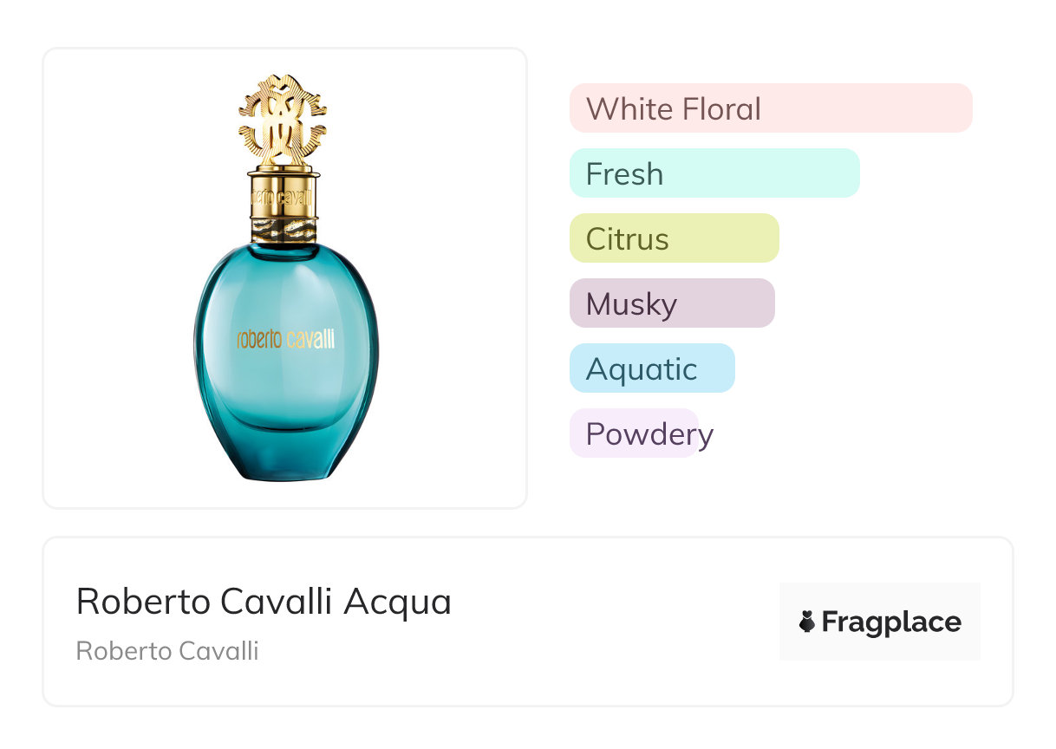Click the zebra-patterned band under the gold collar

coord(284,231)
